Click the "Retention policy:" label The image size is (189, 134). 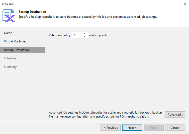60,35
